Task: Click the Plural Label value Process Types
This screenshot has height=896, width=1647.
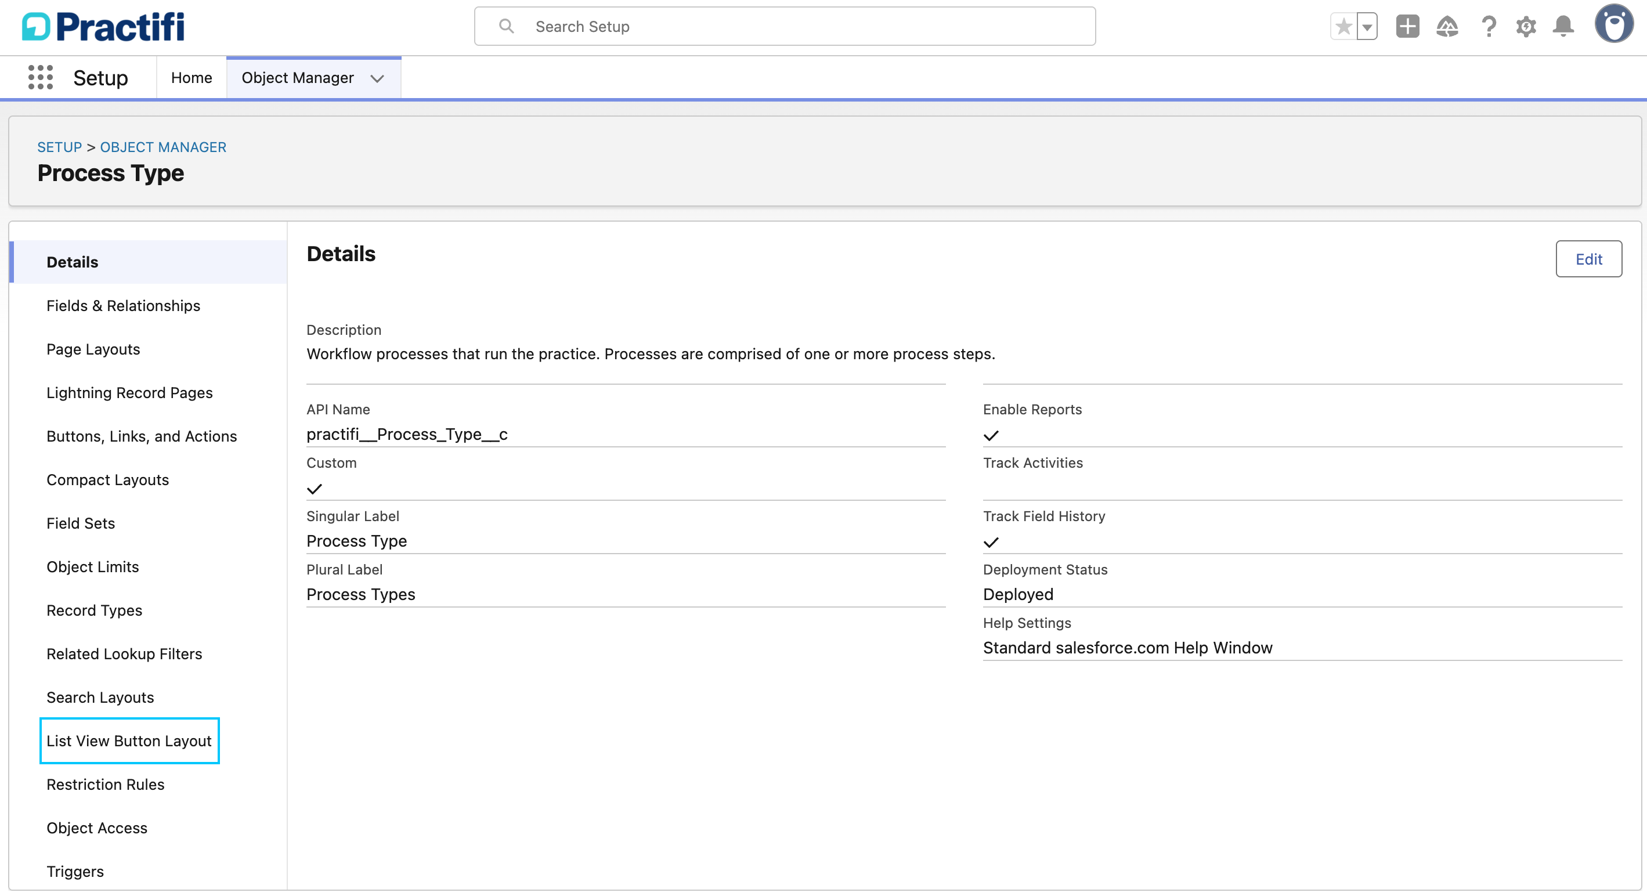Action: click(x=360, y=594)
